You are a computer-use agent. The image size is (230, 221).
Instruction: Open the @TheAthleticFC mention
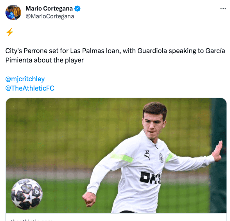click(30, 88)
